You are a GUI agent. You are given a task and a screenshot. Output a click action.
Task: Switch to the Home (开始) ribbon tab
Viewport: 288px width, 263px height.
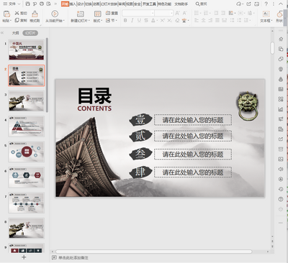(x=65, y=4)
